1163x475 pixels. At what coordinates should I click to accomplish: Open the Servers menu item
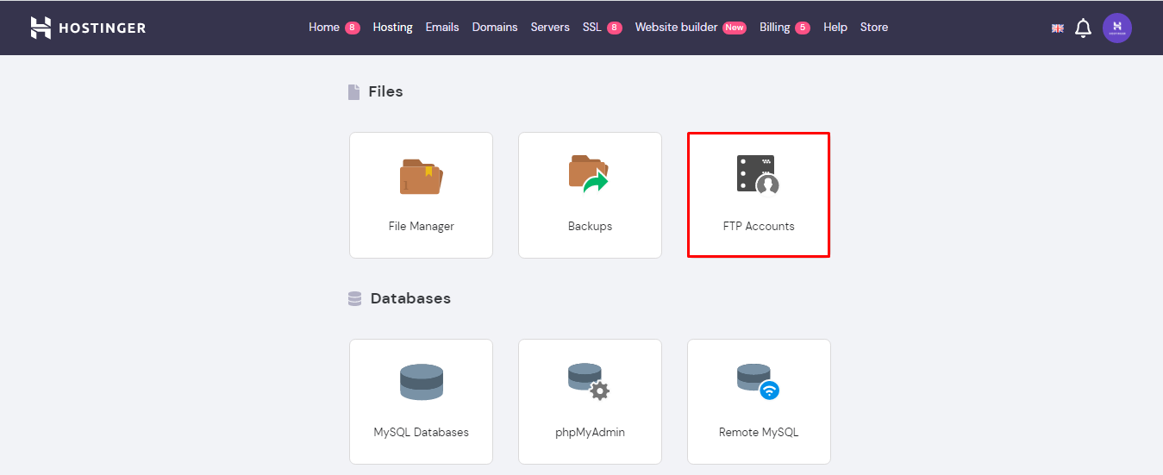coord(550,28)
